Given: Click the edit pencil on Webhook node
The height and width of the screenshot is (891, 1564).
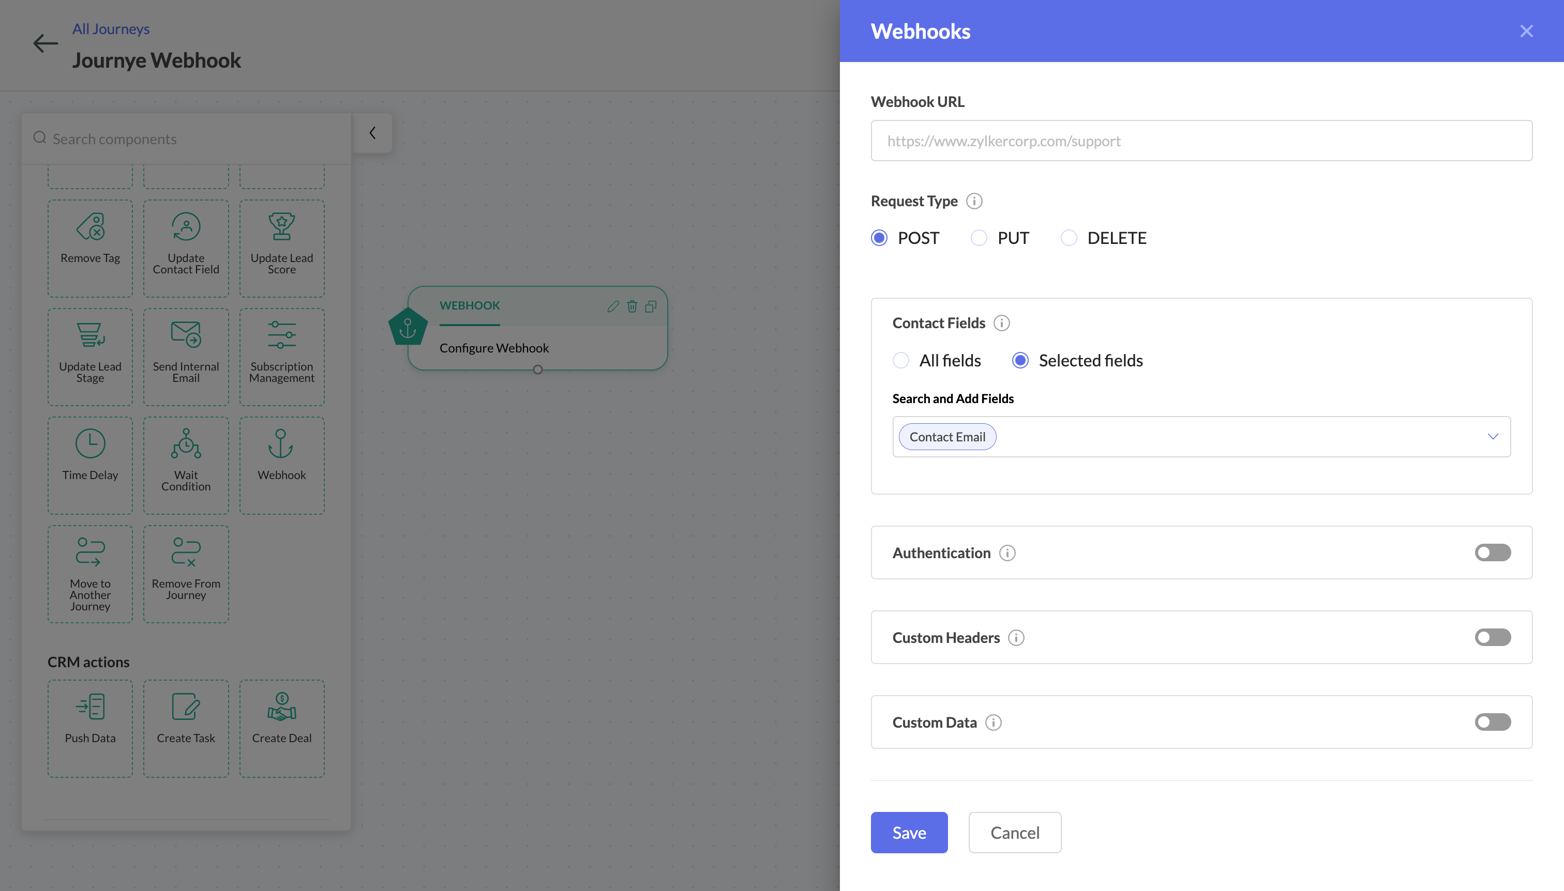Looking at the screenshot, I should pyautogui.click(x=613, y=306).
